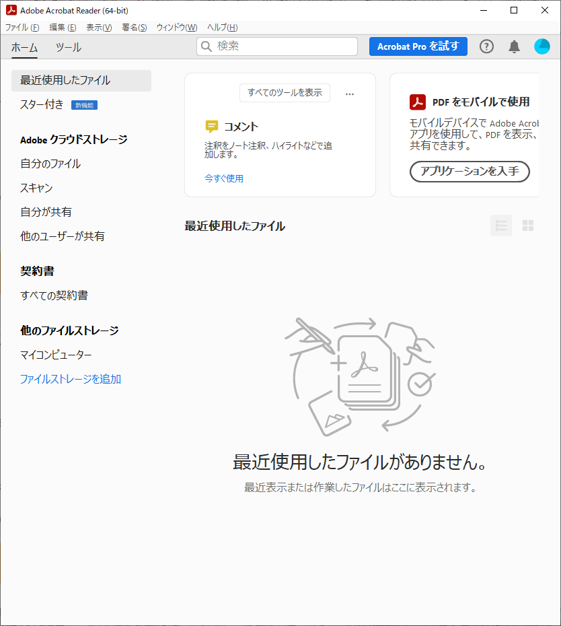This screenshot has height=626, width=561.
Task: Open the ヘルプ menu
Action: pyautogui.click(x=222, y=27)
